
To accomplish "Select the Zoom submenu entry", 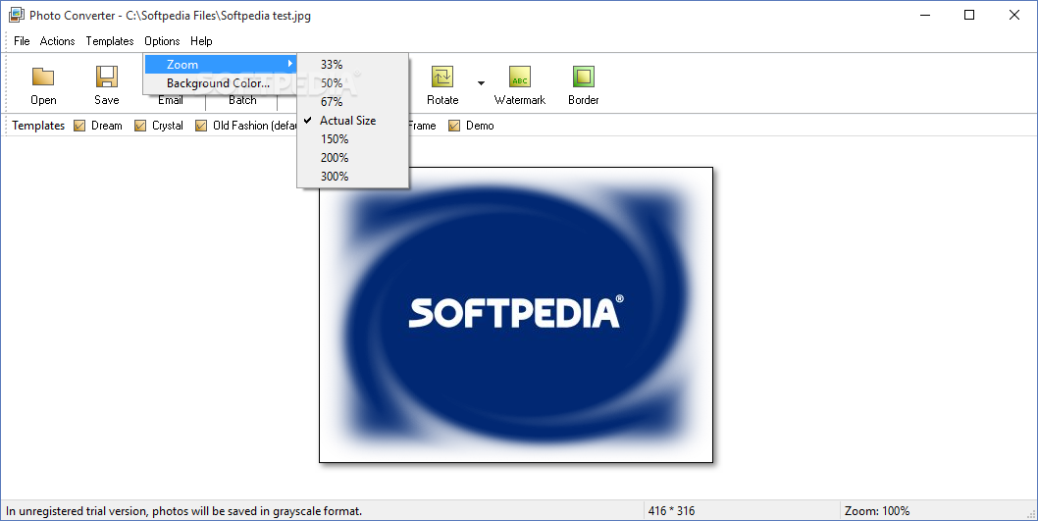I will tap(221, 64).
